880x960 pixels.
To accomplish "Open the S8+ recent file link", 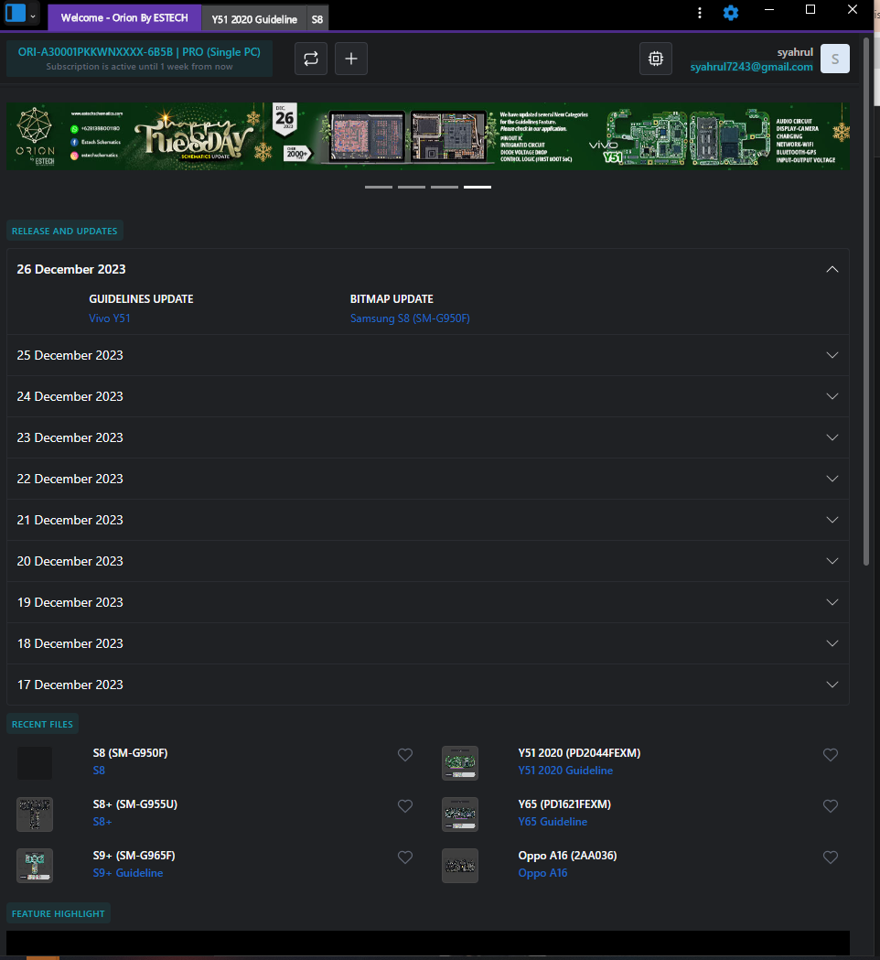I will (102, 822).
